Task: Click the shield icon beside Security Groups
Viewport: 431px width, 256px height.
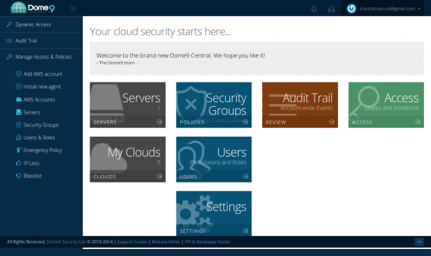Action: tap(18, 125)
